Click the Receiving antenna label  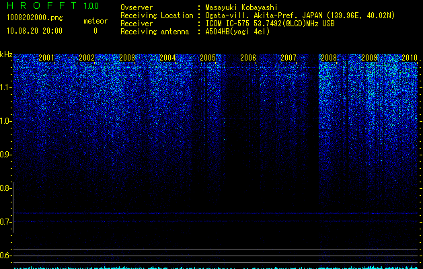click(x=155, y=32)
